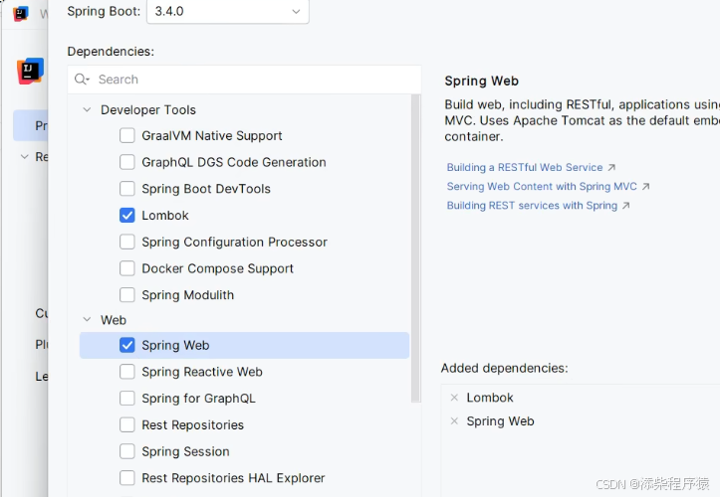Select Spring Web in added dependencies list
The height and width of the screenshot is (497, 720).
point(501,420)
